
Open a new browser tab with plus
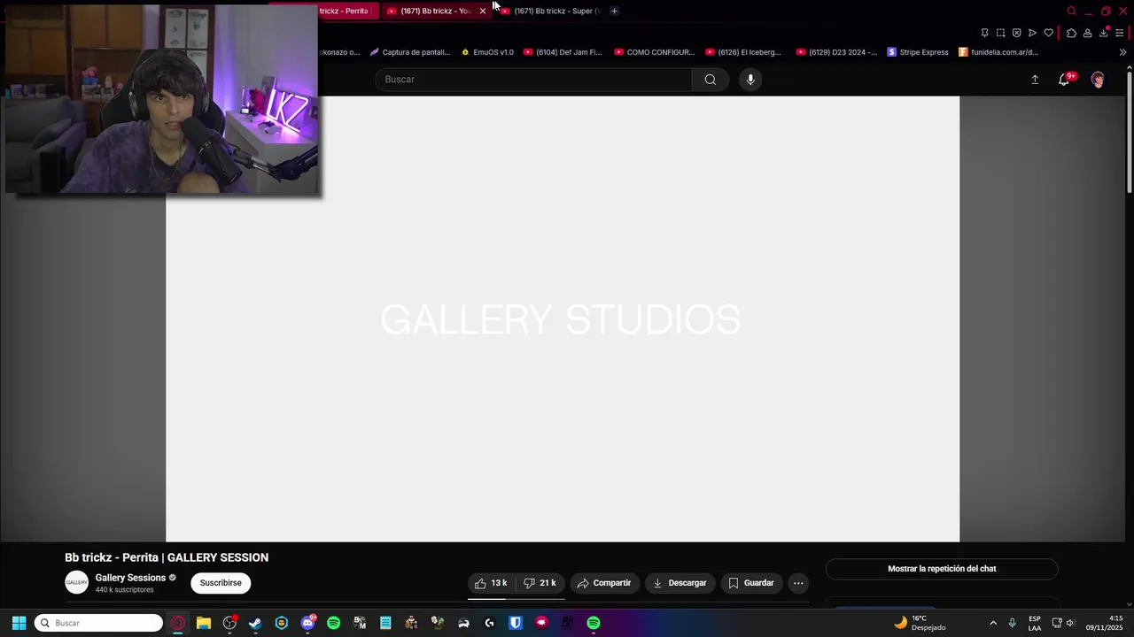tap(614, 11)
